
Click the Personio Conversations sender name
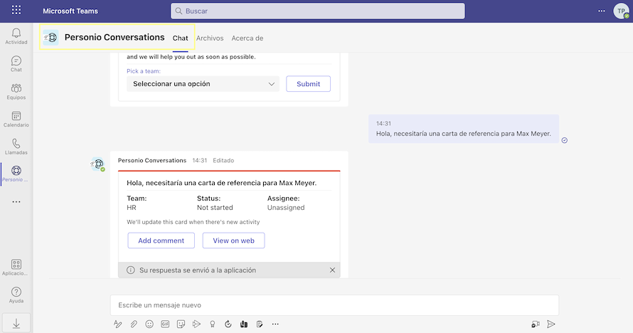152,160
